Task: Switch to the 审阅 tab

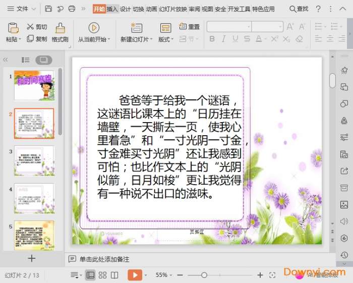Action: click(194, 9)
